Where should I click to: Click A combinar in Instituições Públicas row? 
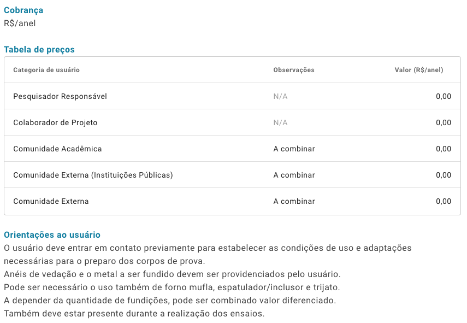point(294,175)
